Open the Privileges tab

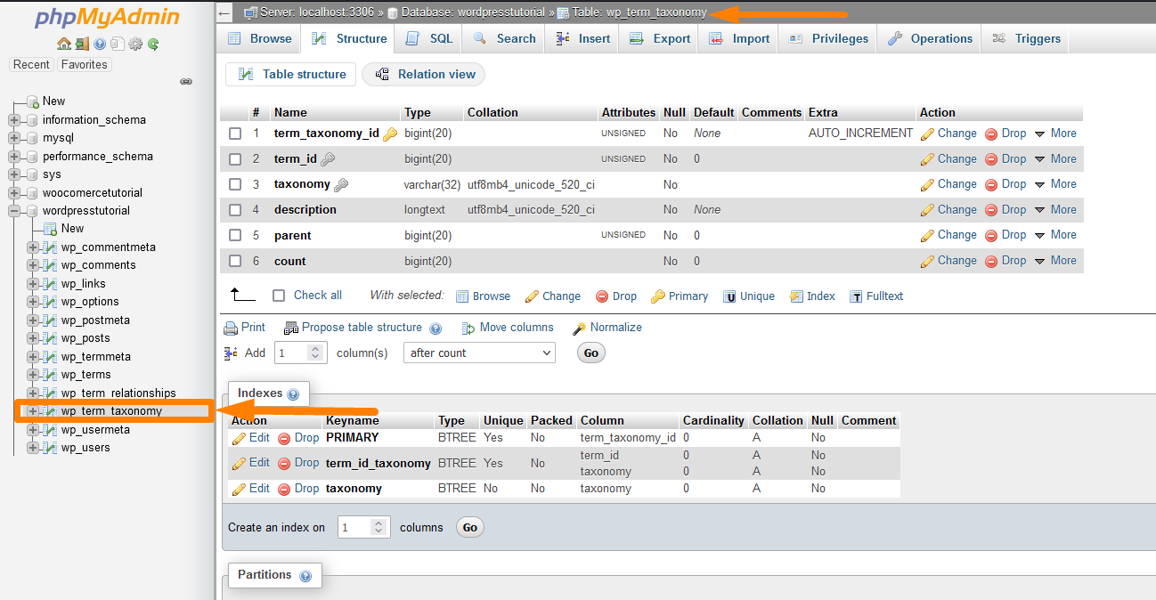click(828, 38)
